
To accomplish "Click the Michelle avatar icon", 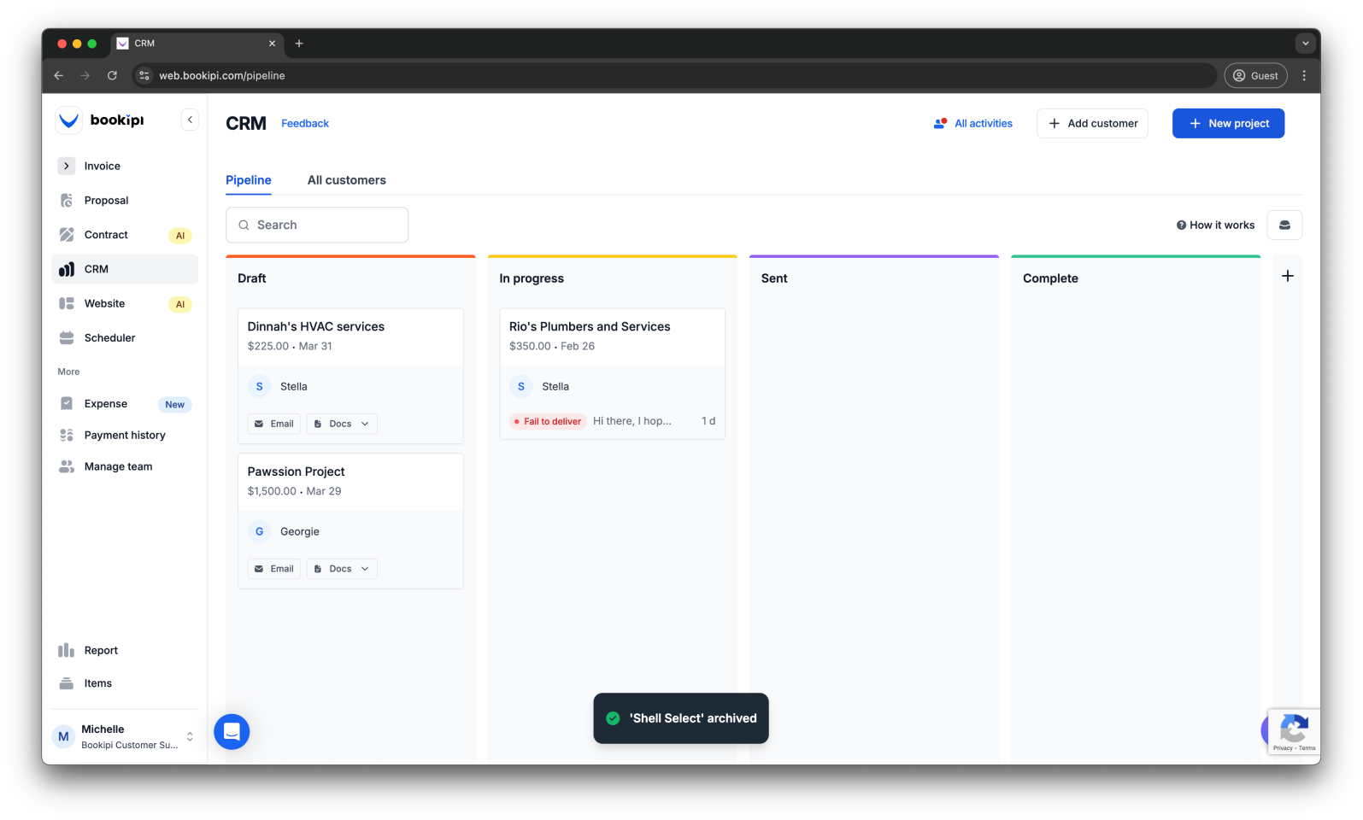I will pos(63,736).
